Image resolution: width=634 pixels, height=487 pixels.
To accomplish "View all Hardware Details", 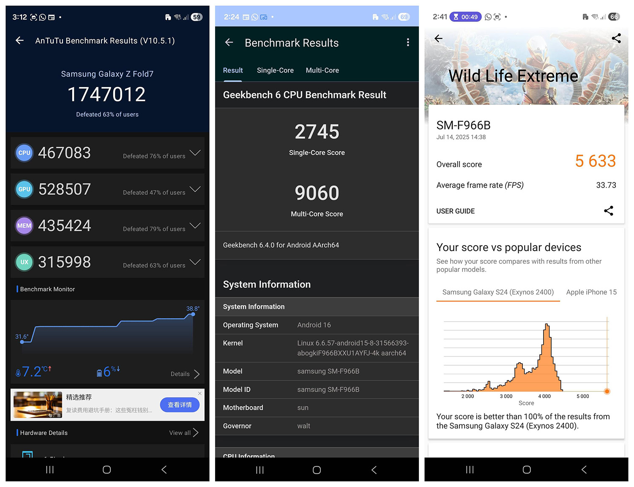I will pyautogui.click(x=180, y=433).
